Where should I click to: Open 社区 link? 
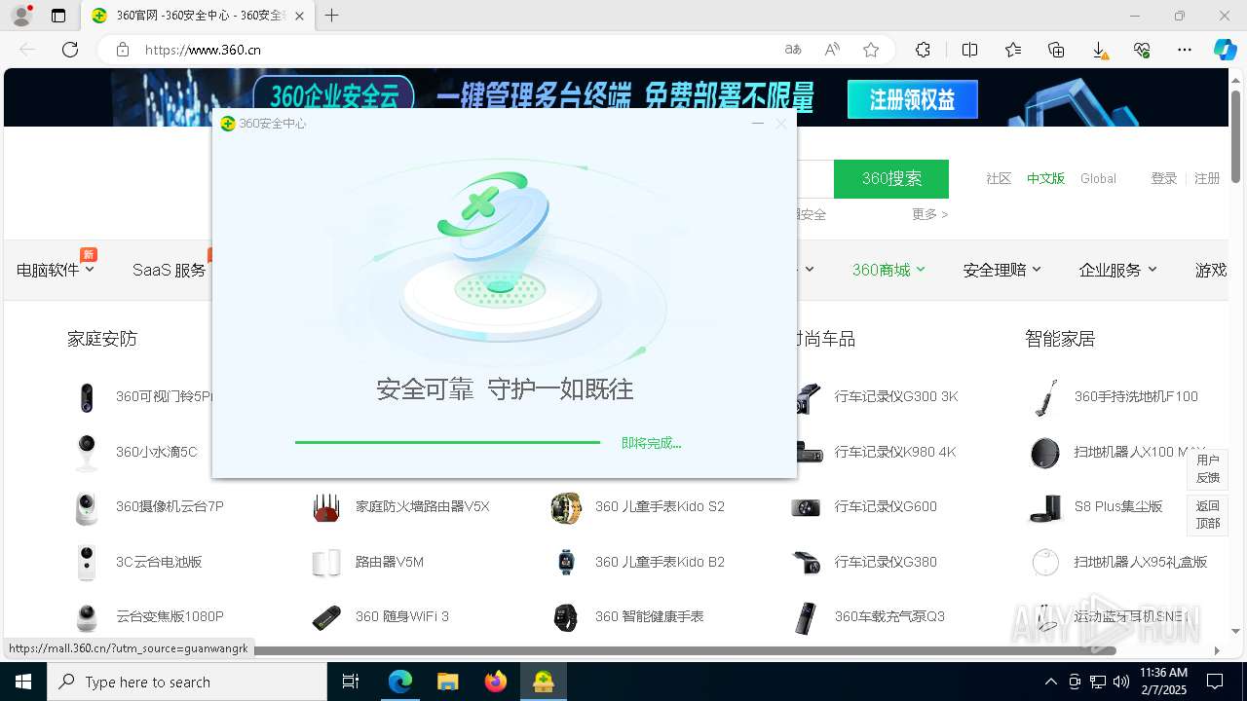[x=999, y=178]
